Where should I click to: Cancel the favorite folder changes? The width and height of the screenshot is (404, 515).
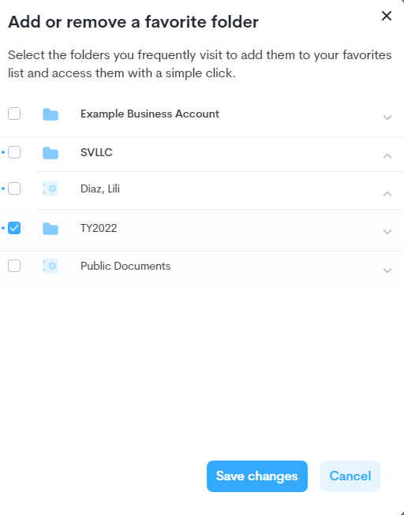tap(350, 476)
